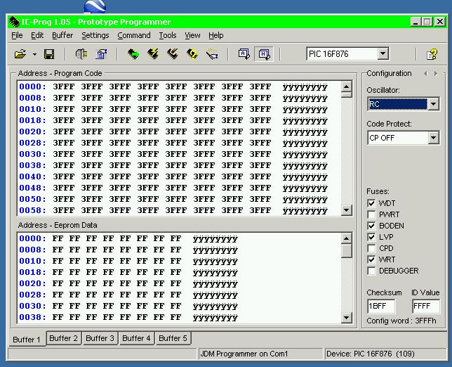Viewport: 452px width, 367px height.
Task: Minimize the IC-Prog window
Action: 416,22
